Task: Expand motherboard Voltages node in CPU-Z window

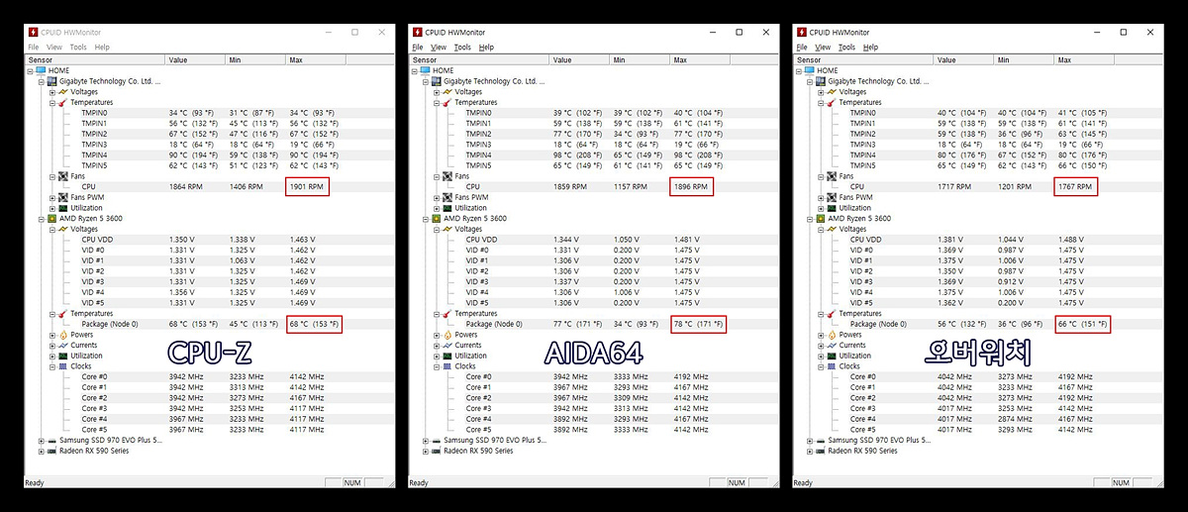Action: (52, 92)
